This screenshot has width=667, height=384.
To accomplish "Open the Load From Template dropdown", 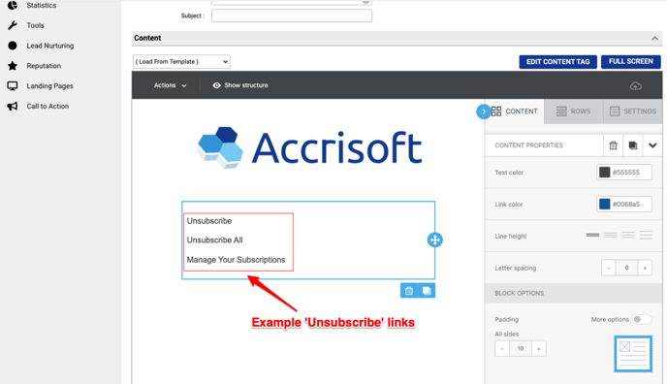I will (181, 62).
